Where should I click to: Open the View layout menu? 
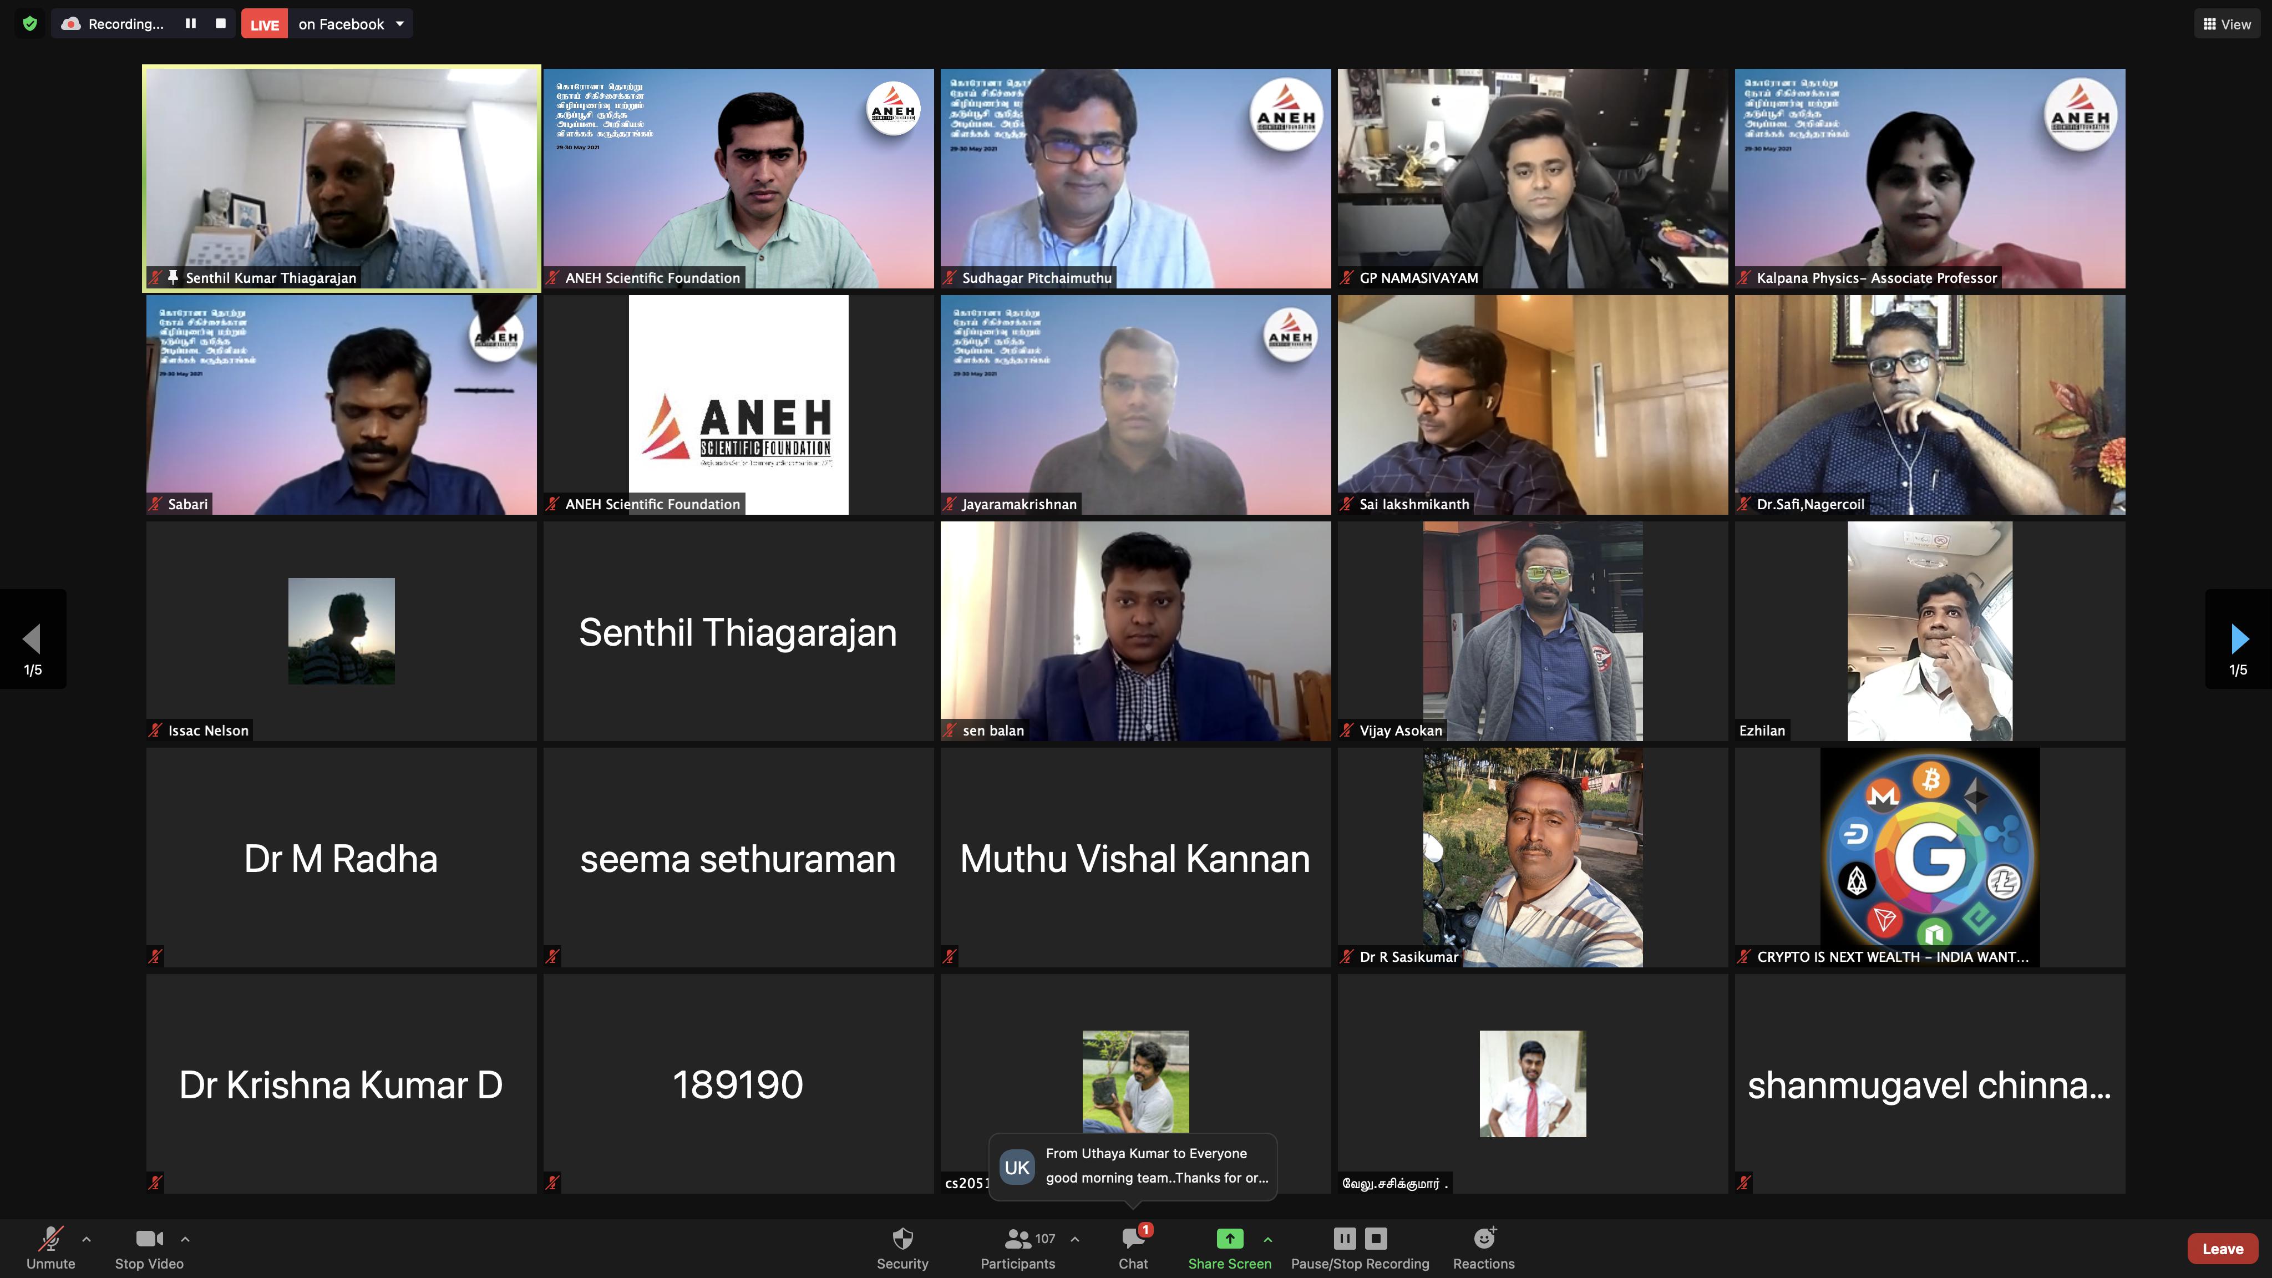click(2227, 24)
